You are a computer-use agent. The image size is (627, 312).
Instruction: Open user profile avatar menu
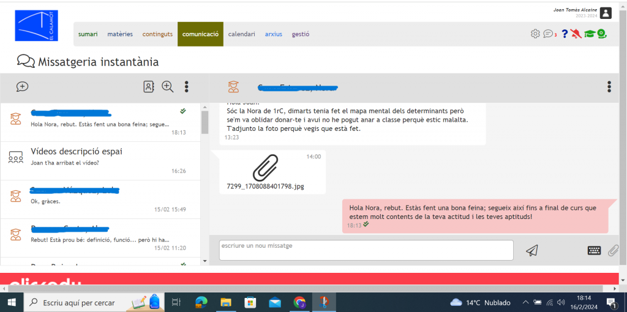(x=606, y=13)
